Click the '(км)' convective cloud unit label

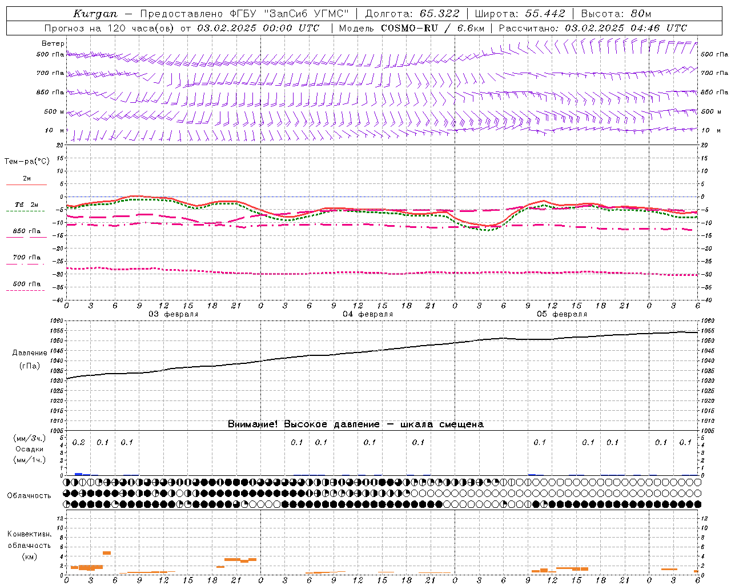click(29, 556)
